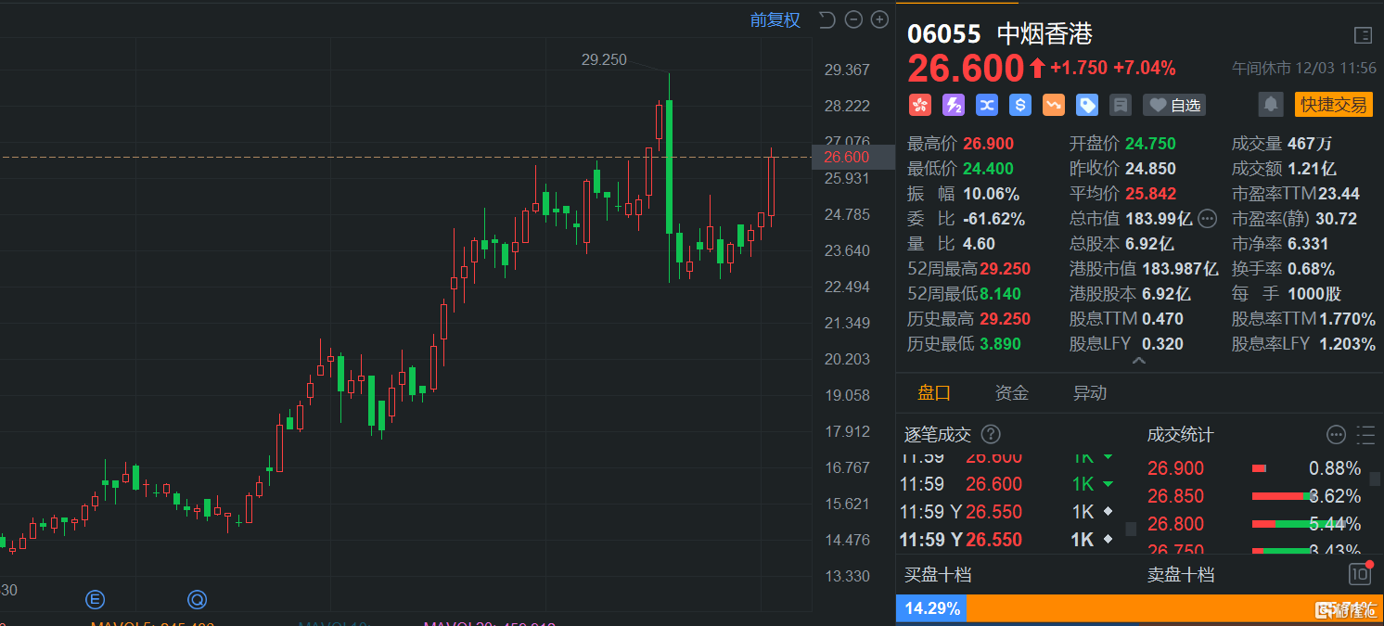Click the +7.04% change percentage
This screenshot has height=626, width=1384.
click(1145, 68)
